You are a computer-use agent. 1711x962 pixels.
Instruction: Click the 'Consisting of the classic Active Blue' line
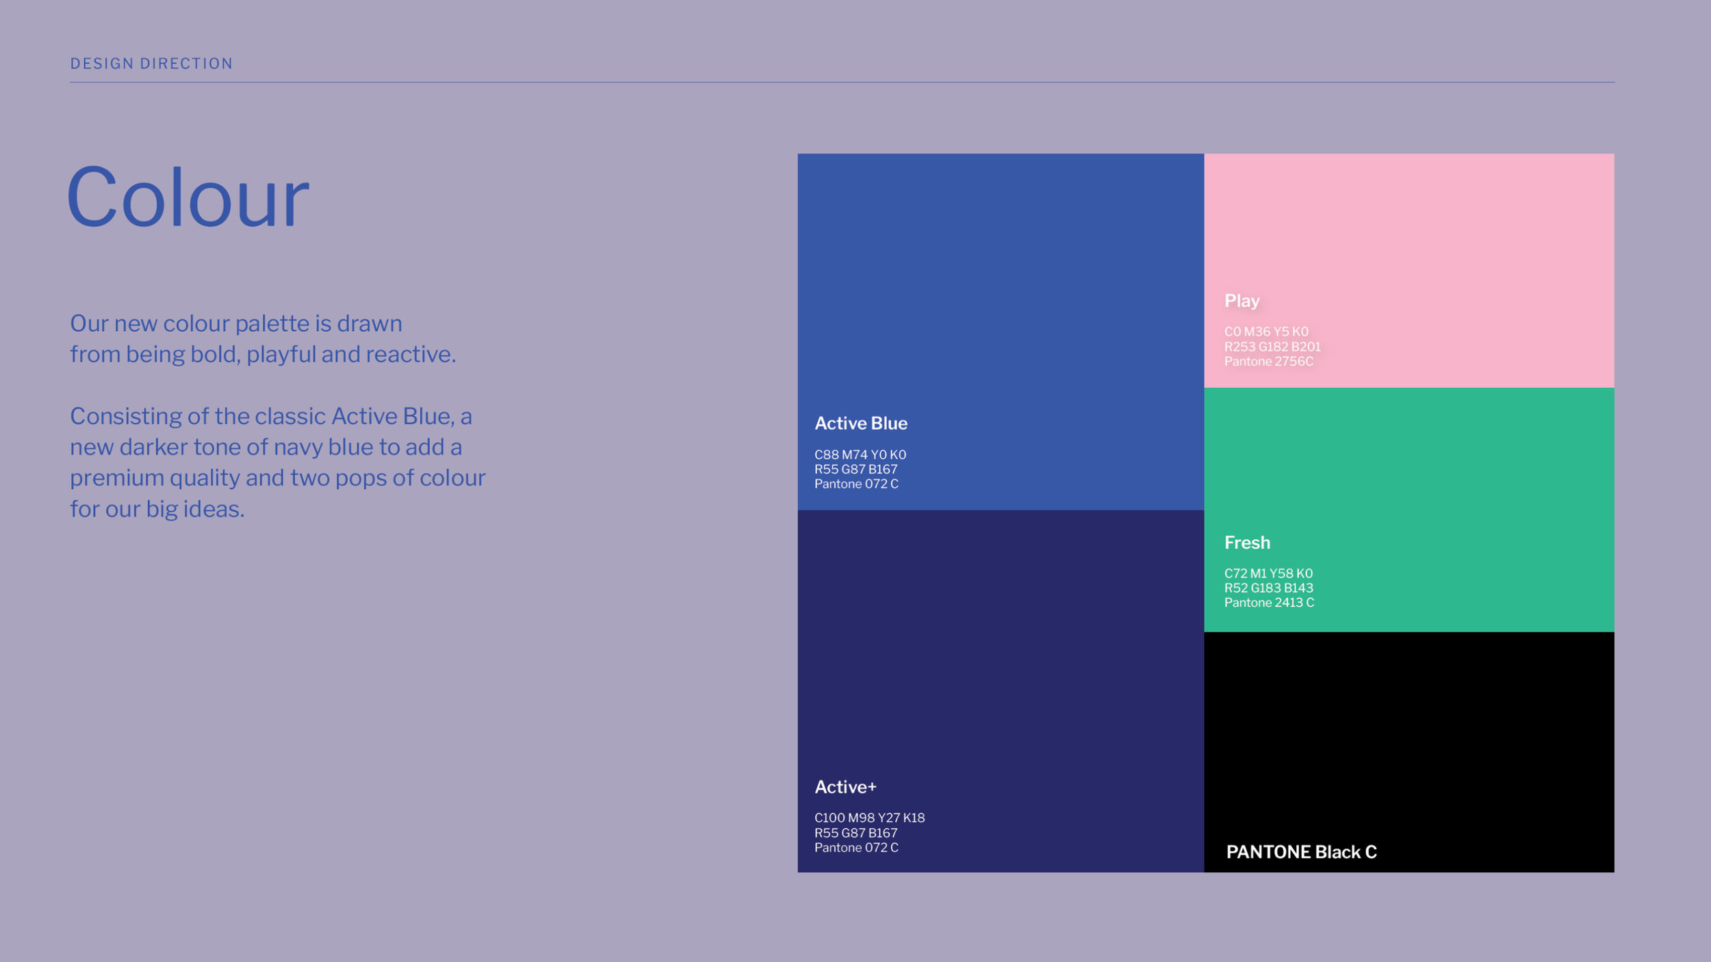(271, 416)
